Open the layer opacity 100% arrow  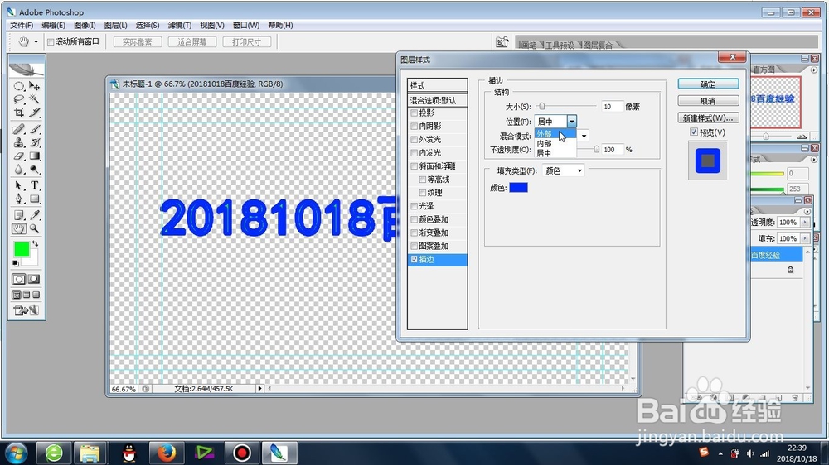[805, 223]
